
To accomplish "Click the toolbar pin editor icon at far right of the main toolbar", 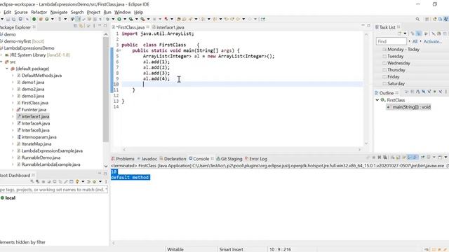I will [263, 19].
